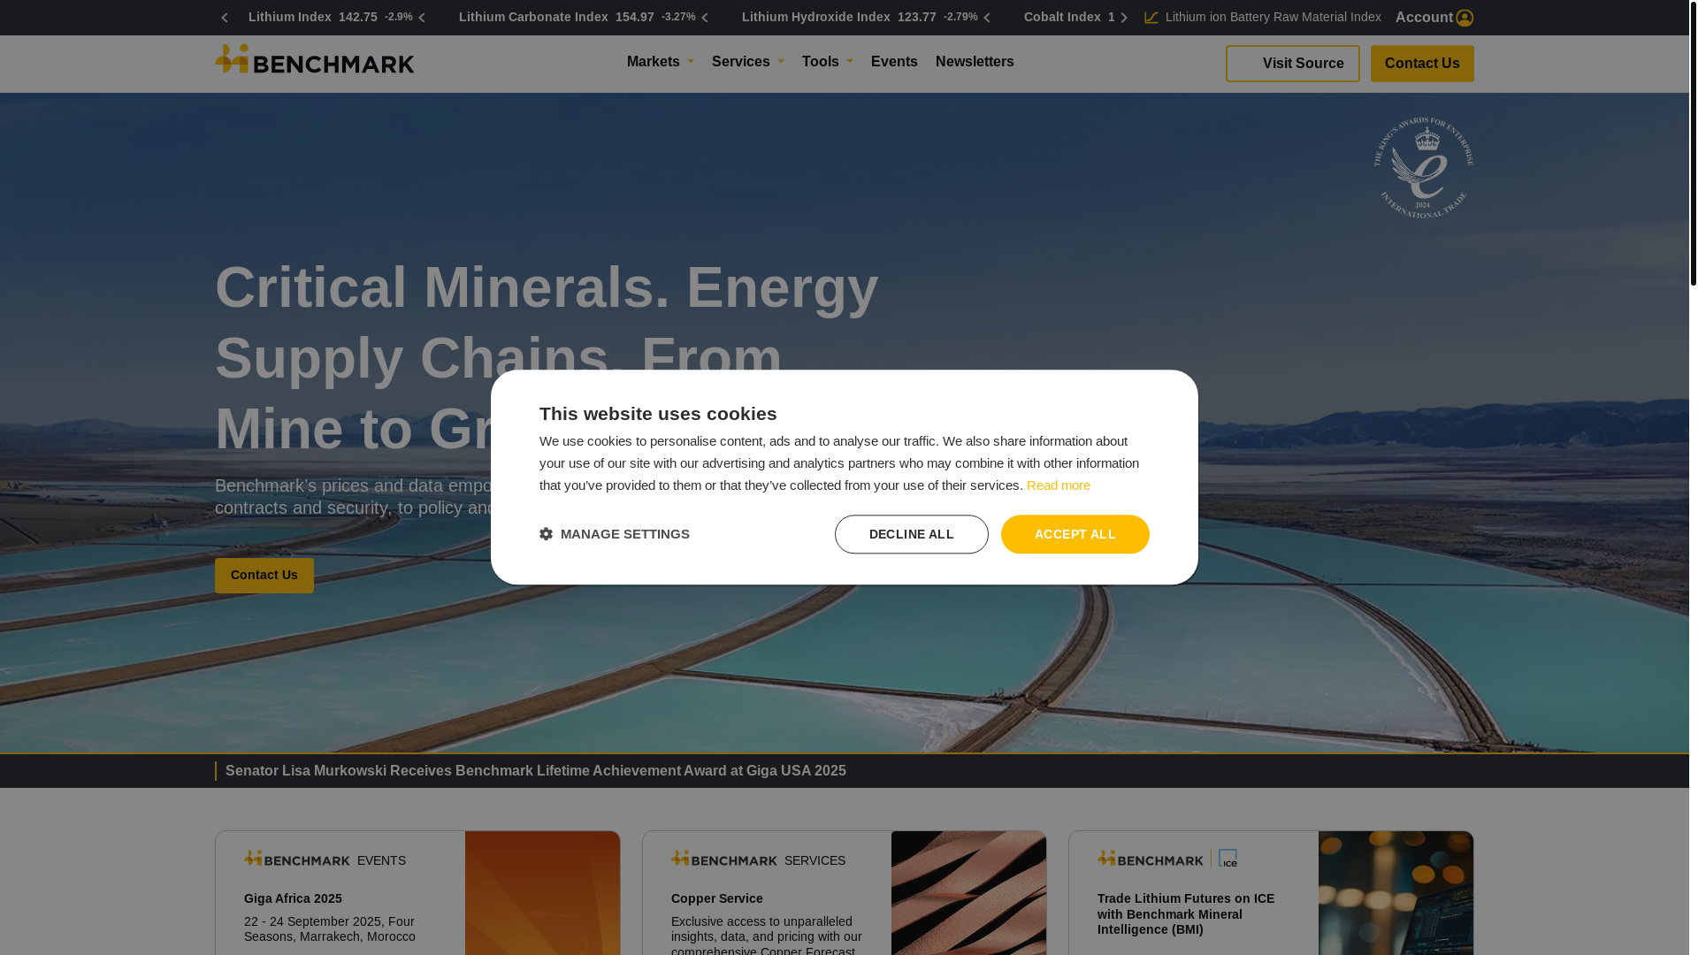Open the Copper Service card title
Image resolution: width=1698 pixels, height=955 pixels.
pyautogui.click(x=716, y=898)
